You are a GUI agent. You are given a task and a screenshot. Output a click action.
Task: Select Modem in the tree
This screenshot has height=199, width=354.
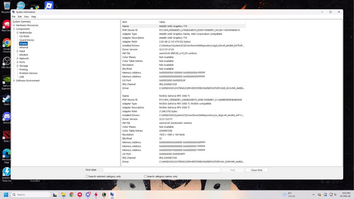point(24,55)
